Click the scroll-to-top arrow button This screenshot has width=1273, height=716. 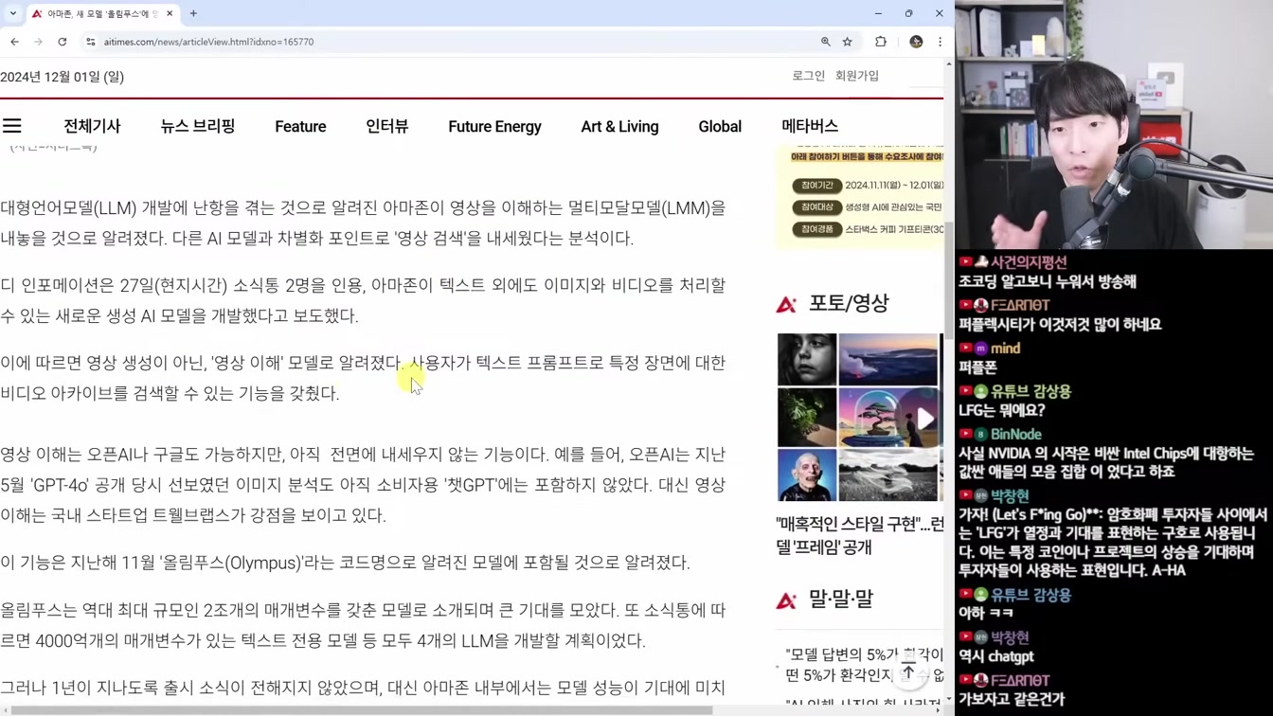point(908,672)
